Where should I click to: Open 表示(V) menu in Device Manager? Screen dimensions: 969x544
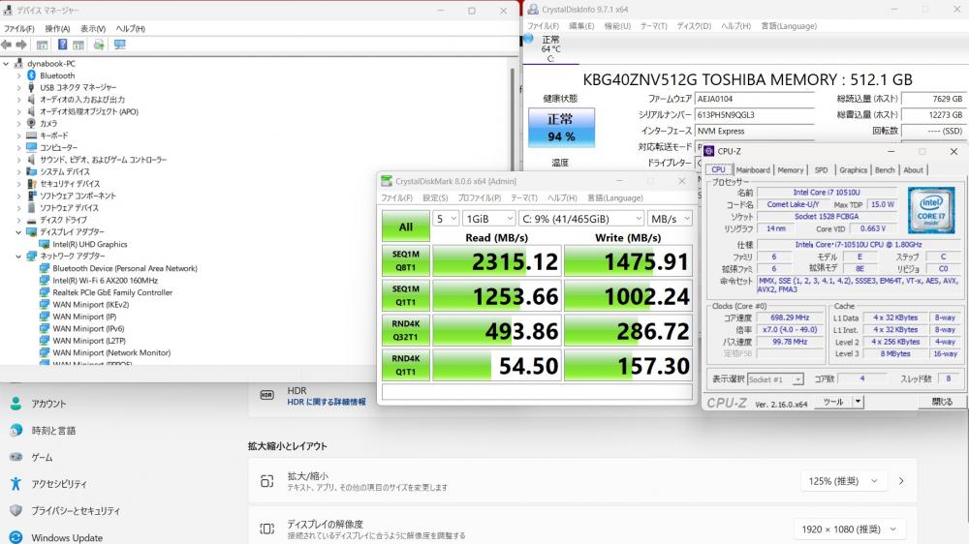click(x=93, y=28)
